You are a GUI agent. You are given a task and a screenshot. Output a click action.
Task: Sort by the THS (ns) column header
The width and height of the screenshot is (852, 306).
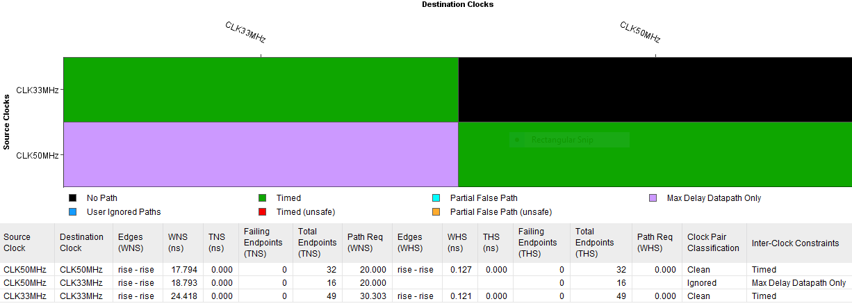click(x=495, y=243)
